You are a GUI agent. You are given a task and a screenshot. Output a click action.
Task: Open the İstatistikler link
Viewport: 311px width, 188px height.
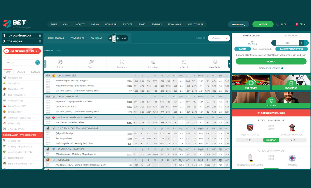point(77,38)
